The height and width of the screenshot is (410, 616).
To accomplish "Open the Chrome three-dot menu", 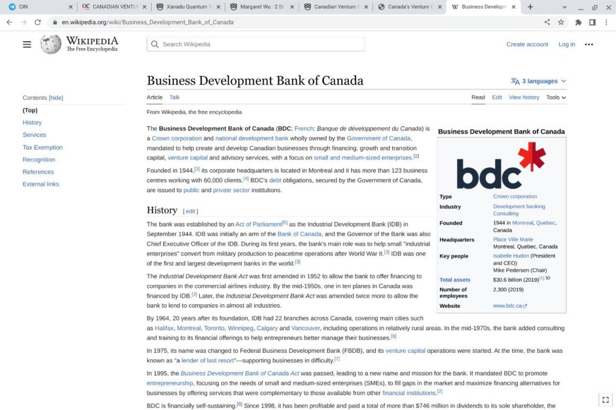I will click(606, 22).
